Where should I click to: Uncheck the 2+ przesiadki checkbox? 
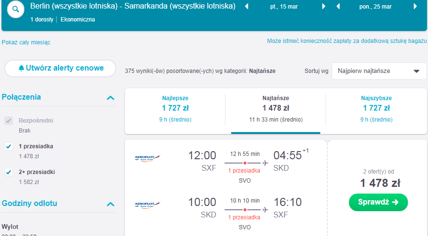tap(9, 172)
